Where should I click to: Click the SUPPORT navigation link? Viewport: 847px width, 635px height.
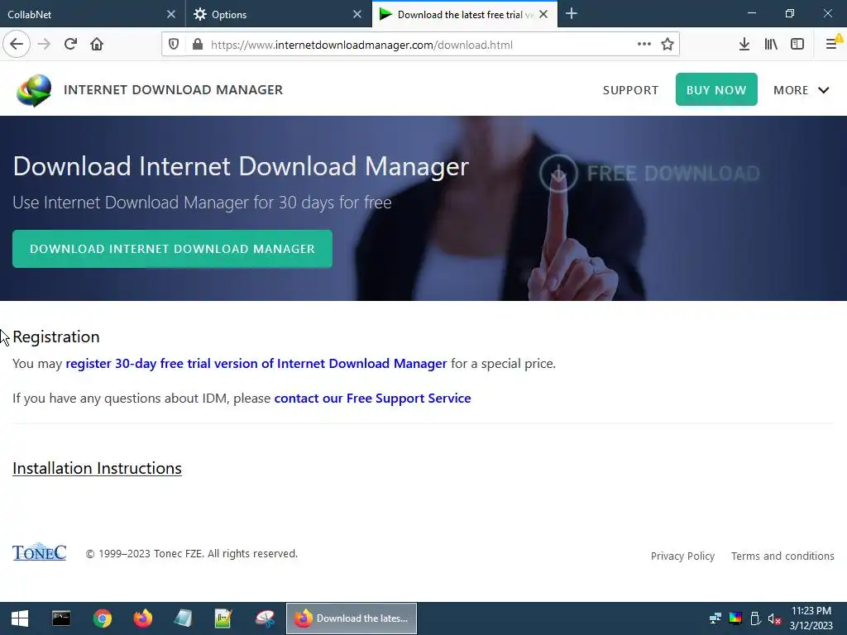pyautogui.click(x=630, y=90)
